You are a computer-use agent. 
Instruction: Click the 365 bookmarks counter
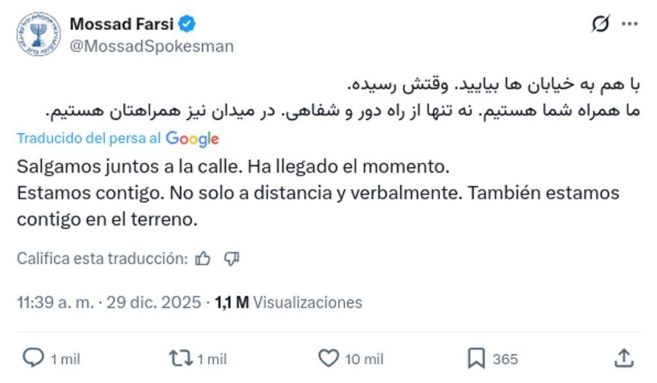pos(504,359)
